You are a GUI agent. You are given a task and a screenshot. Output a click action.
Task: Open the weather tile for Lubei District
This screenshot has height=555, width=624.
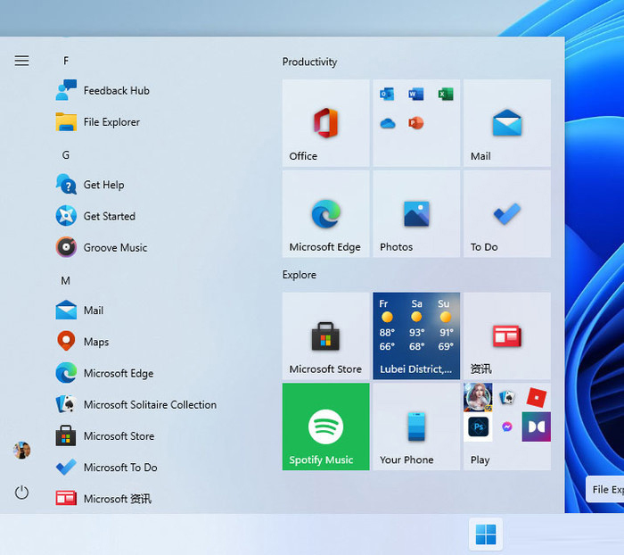point(416,335)
